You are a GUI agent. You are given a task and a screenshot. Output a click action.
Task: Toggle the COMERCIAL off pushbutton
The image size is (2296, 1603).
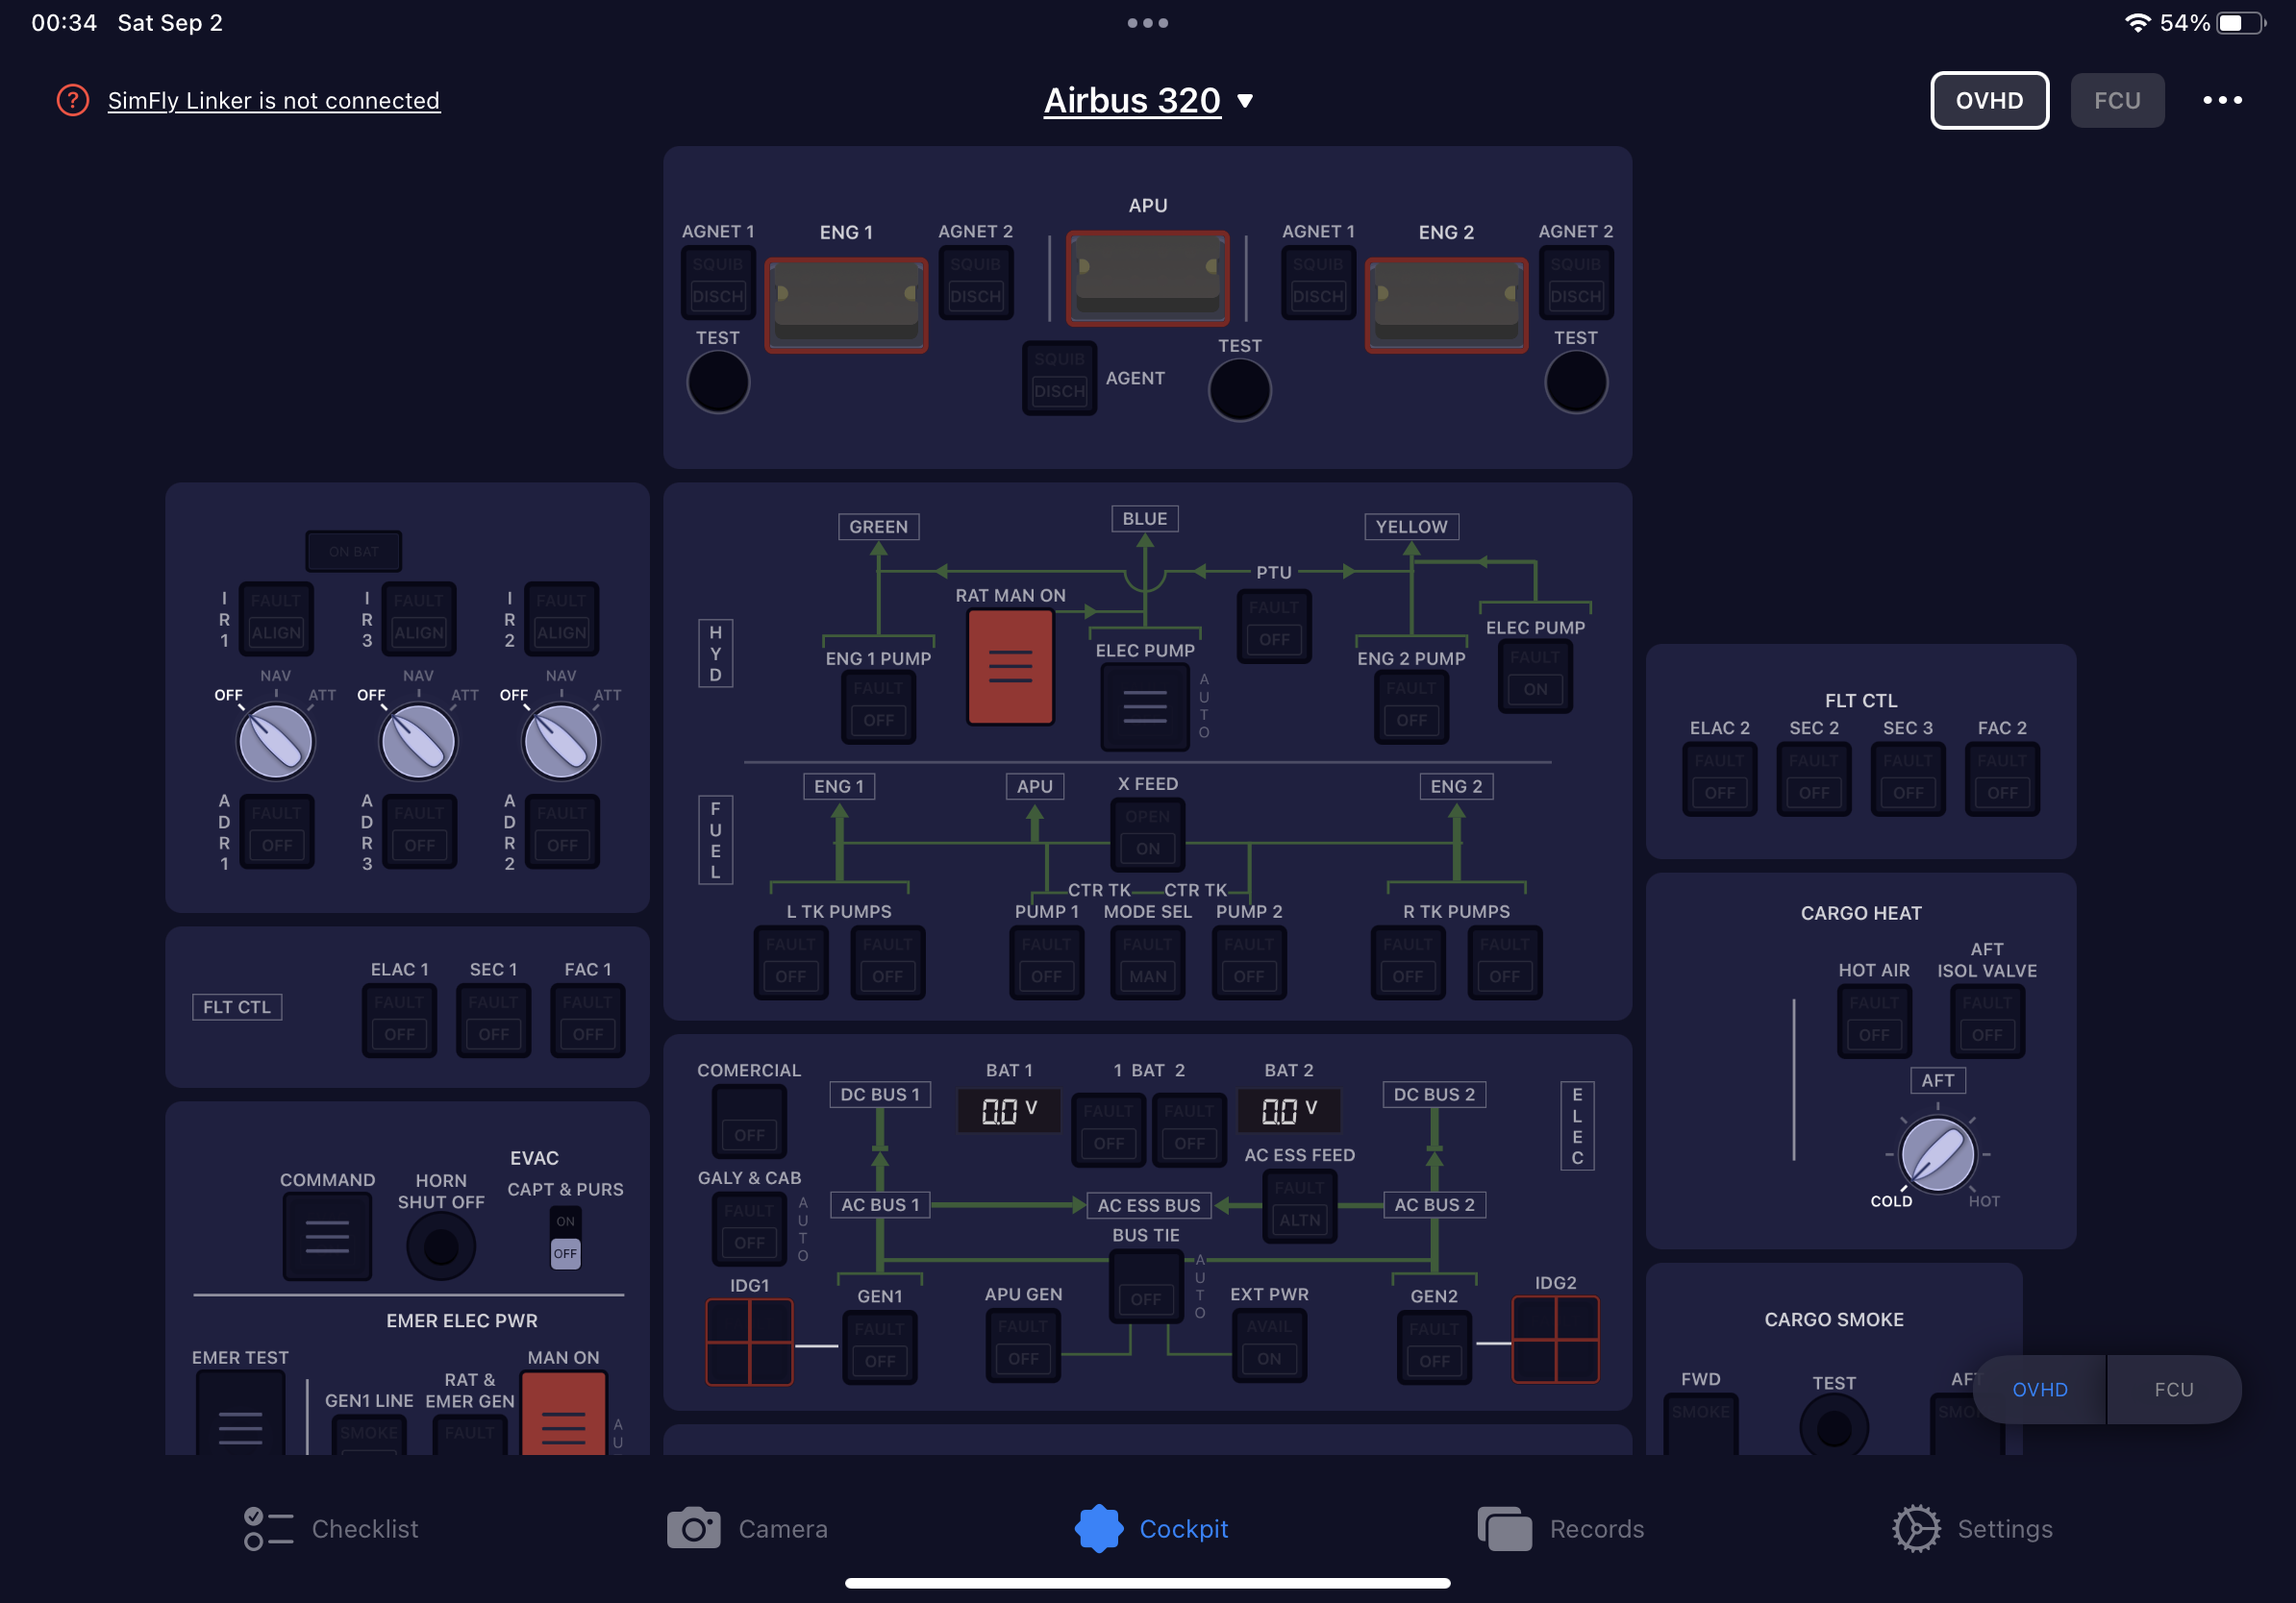point(749,1121)
